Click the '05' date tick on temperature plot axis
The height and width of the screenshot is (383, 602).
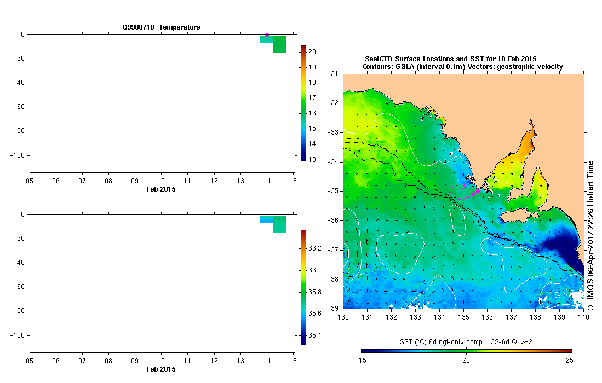click(x=30, y=181)
